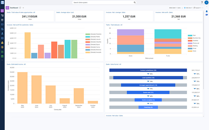This screenshot has width=209, height=130.
Task: Open dashboard more options ellipsis
Action: tap(202, 8)
